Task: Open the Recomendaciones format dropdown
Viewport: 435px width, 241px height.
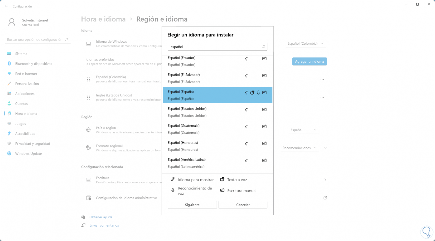Action: pyautogui.click(x=299, y=148)
